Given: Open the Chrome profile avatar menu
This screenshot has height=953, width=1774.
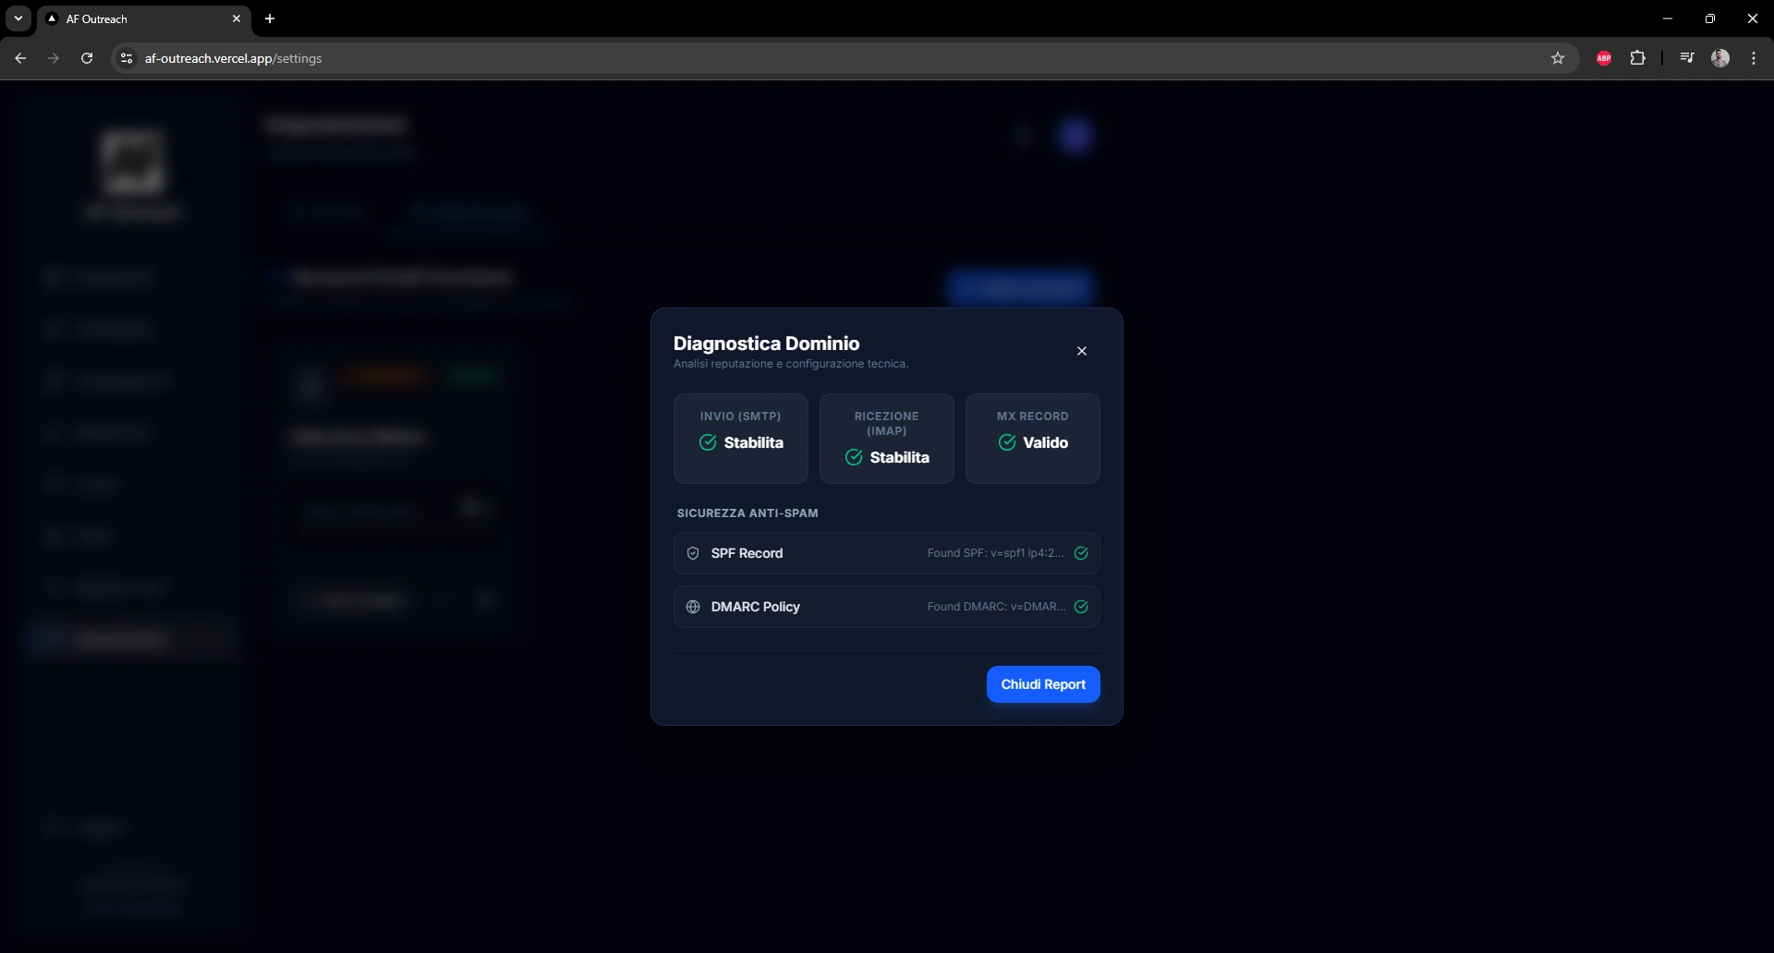Looking at the screenshot, I should [1720, 58].
